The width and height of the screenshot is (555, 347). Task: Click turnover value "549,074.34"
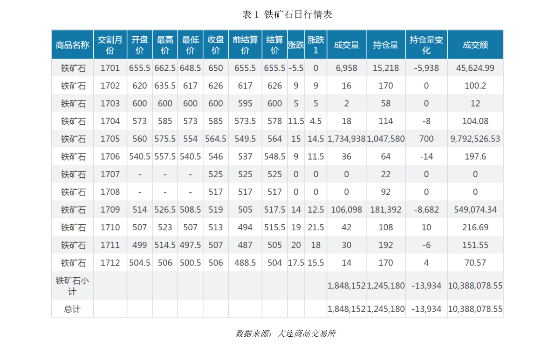pos(475,209)
